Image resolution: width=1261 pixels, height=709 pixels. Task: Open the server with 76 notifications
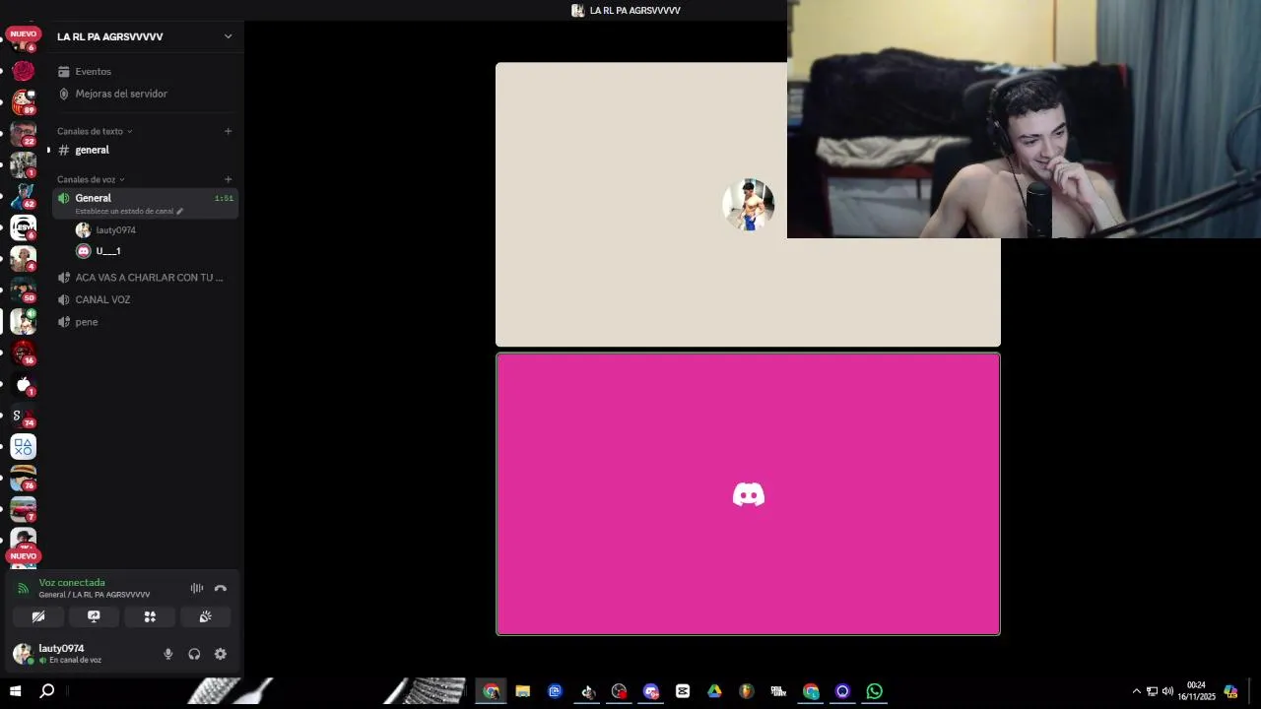(x=24, y=478)
